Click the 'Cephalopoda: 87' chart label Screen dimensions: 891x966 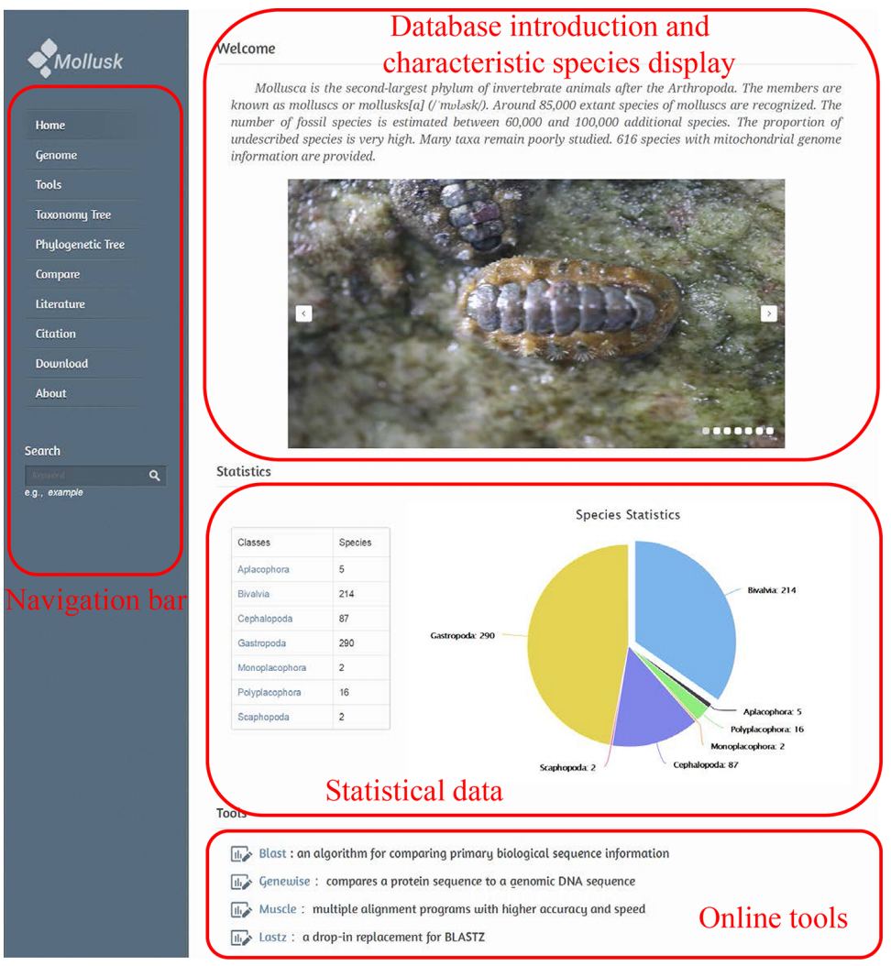click(x=706, y=765)
